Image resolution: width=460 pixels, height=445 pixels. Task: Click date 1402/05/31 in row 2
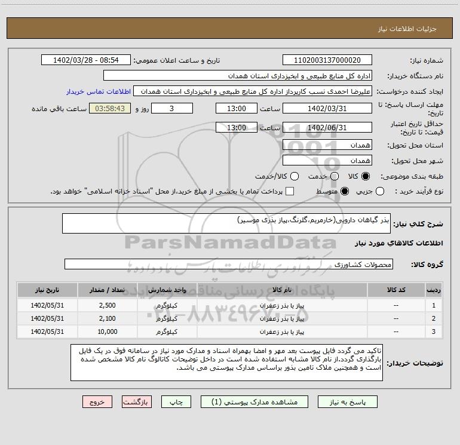point(47,318)
